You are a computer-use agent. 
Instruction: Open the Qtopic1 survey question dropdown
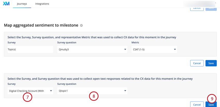[92, 91]
